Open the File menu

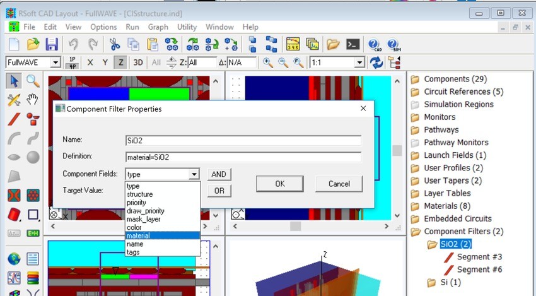coord(29,27)
